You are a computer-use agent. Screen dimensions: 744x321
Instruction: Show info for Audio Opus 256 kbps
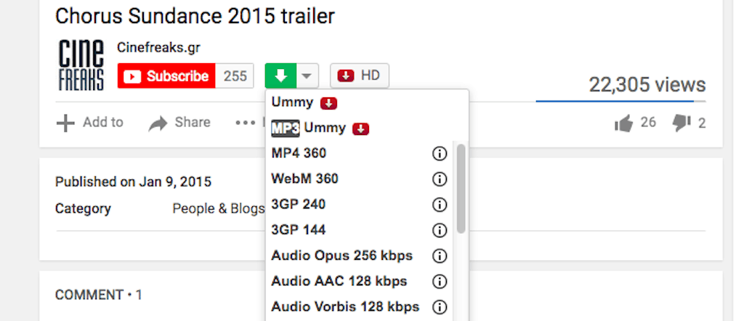[440, 256]
